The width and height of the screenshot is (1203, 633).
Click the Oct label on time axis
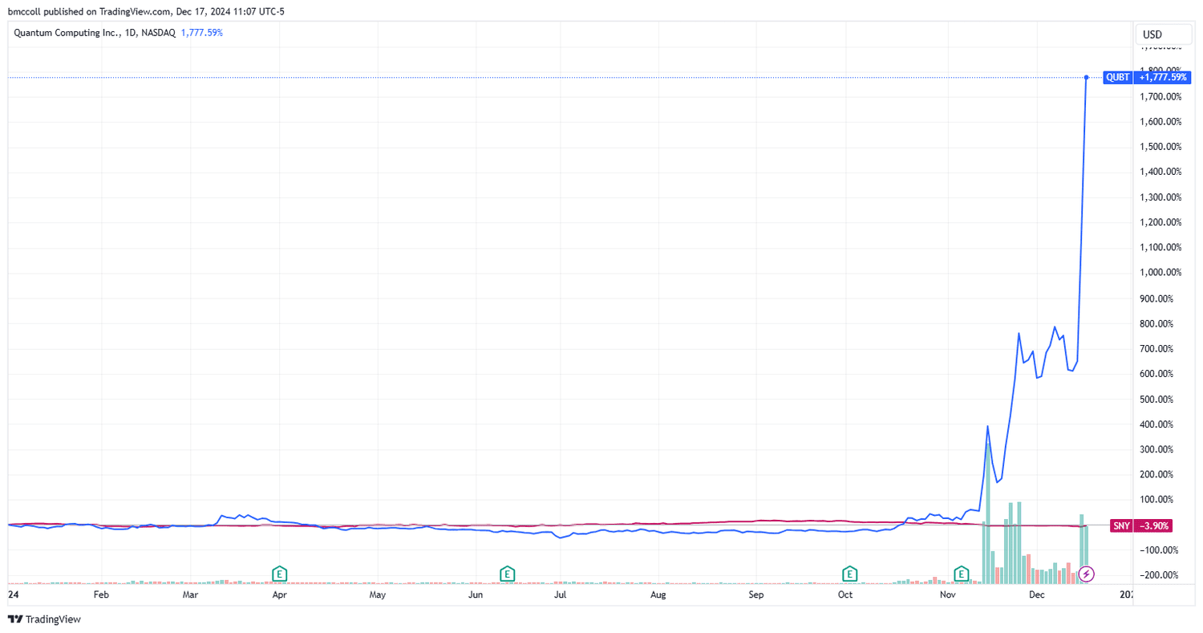(x=845, y=595)
